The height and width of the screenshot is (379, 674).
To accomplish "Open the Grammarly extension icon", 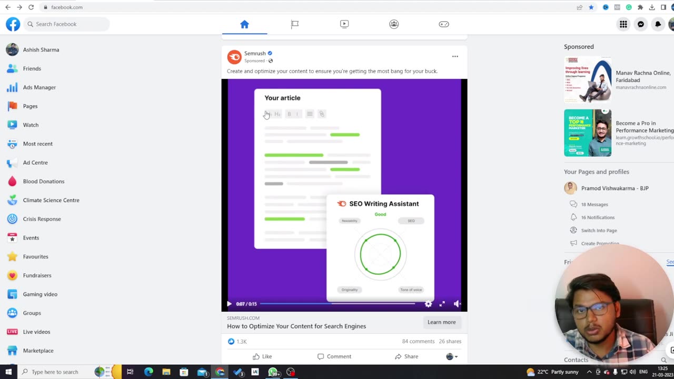I will pos(629,7).
